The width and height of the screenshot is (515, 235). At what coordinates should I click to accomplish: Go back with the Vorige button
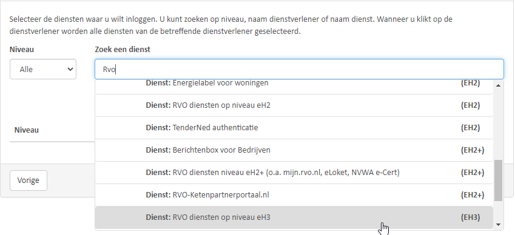pos(29,180)
